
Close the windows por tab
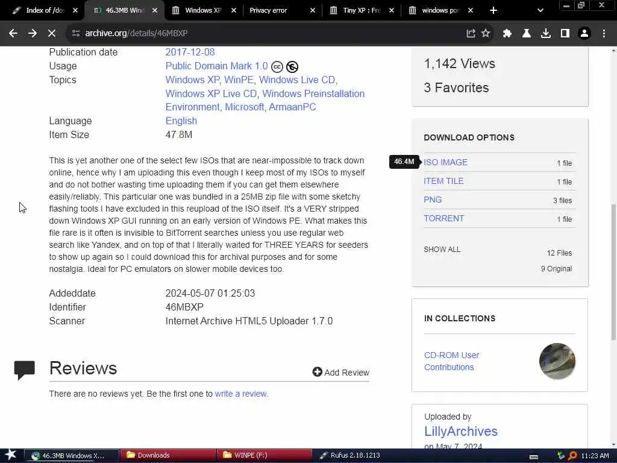[471, 11]
